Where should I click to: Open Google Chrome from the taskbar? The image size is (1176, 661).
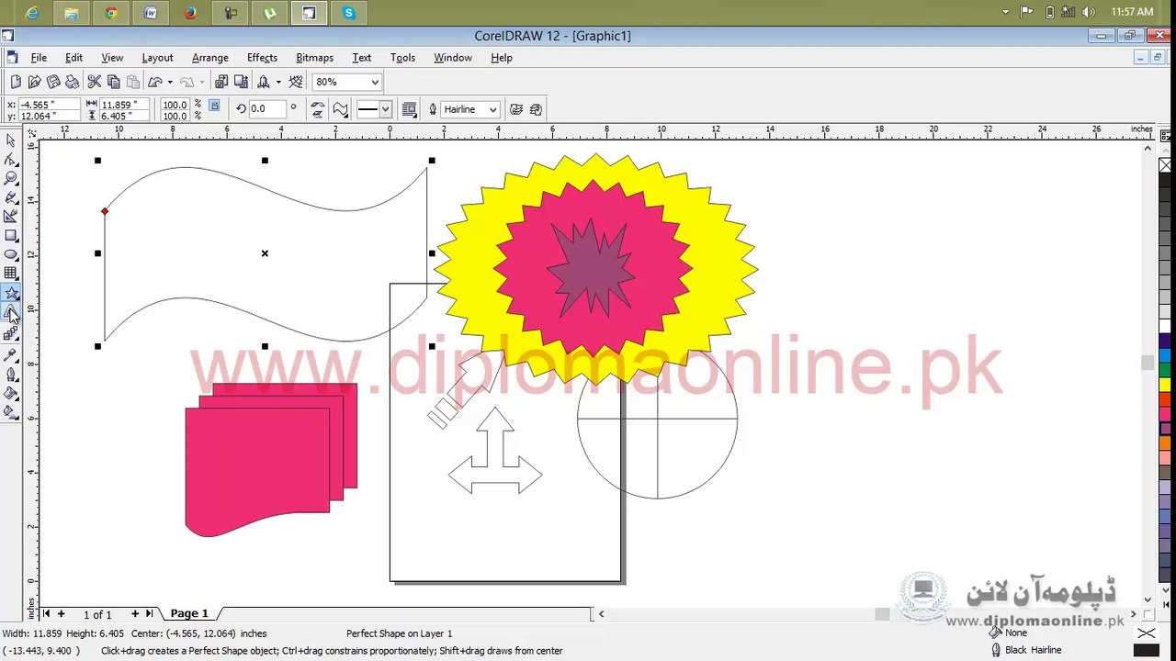point(111,13)
